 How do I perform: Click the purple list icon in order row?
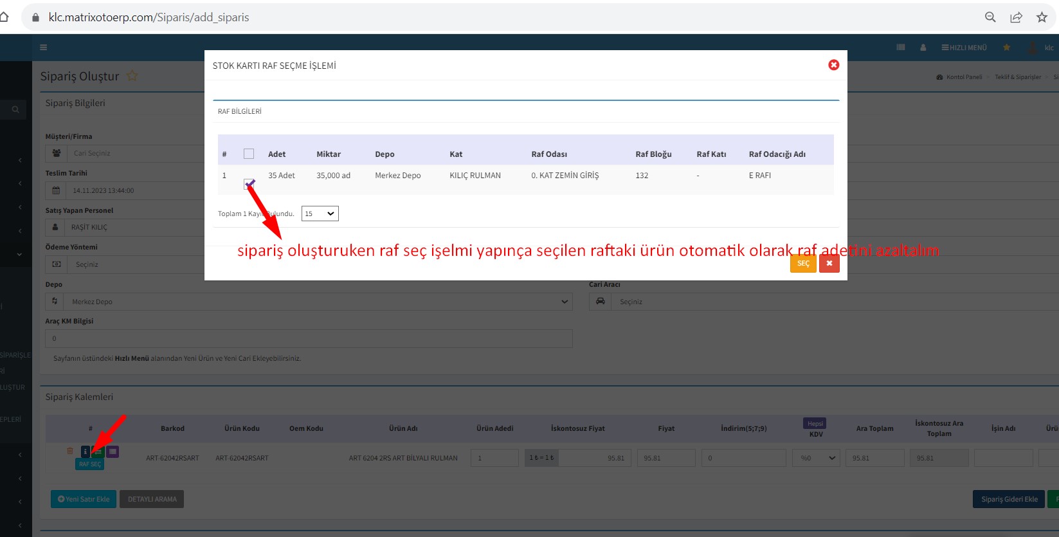click(x=113, y=451)
